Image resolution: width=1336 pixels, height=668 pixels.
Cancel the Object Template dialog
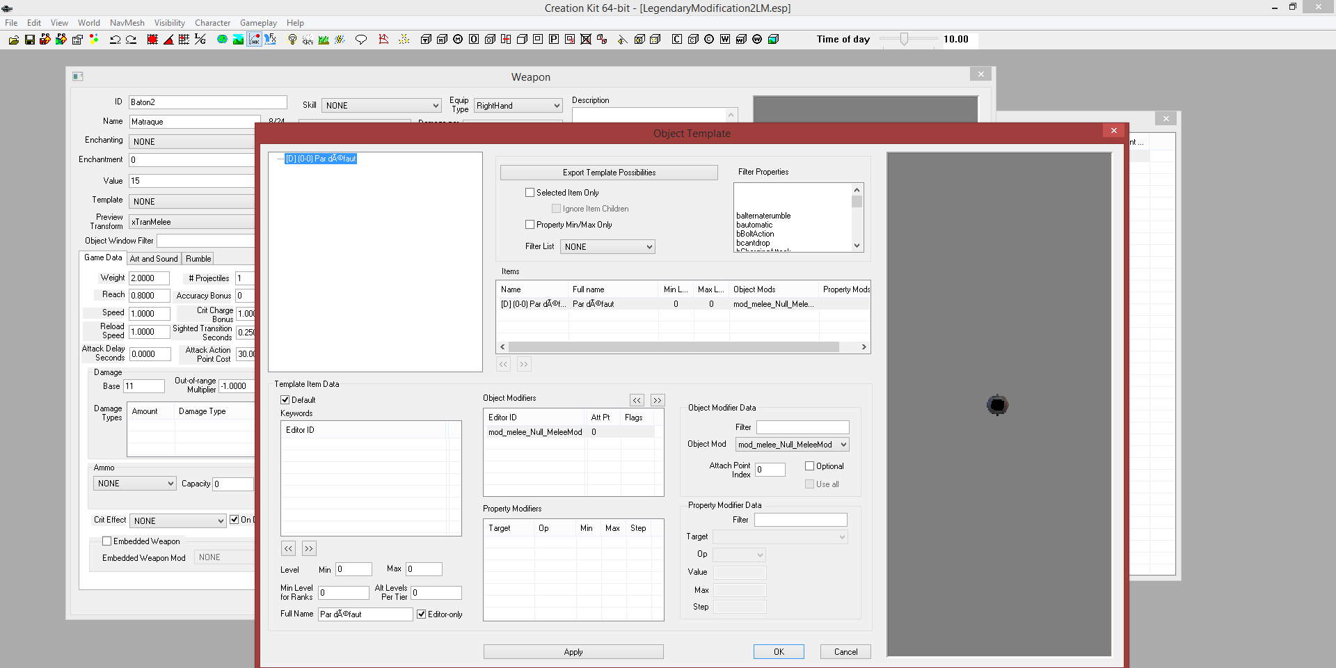845,652
